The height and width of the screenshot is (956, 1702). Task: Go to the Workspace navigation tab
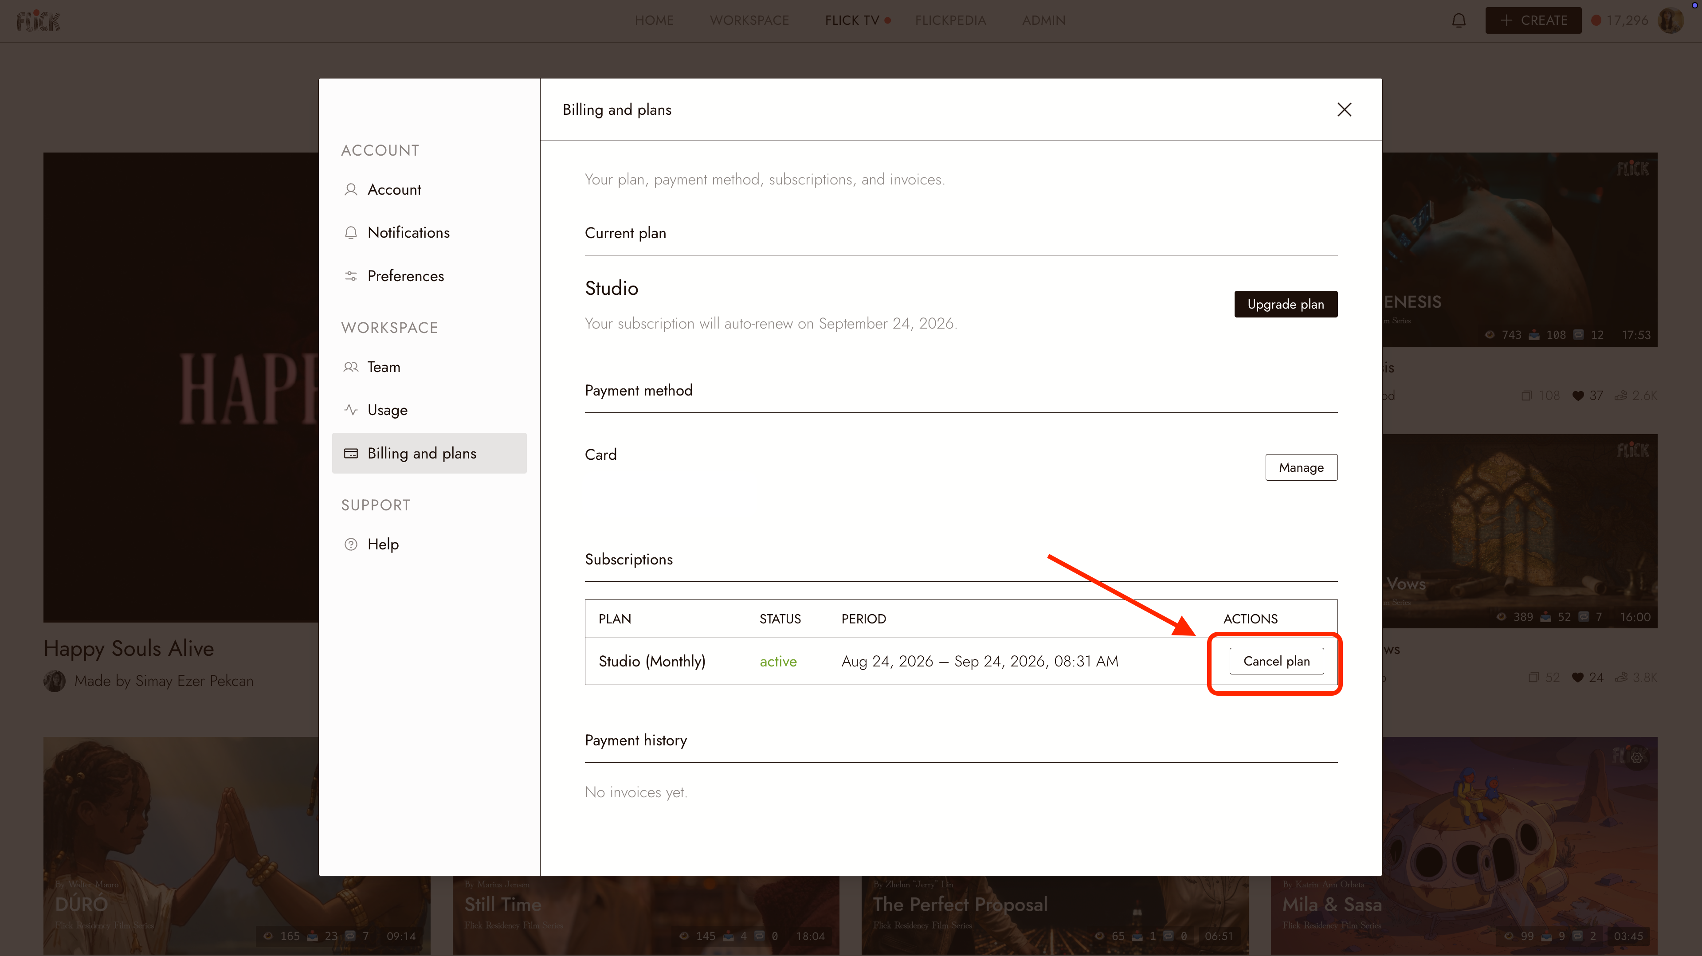[749, 20]
